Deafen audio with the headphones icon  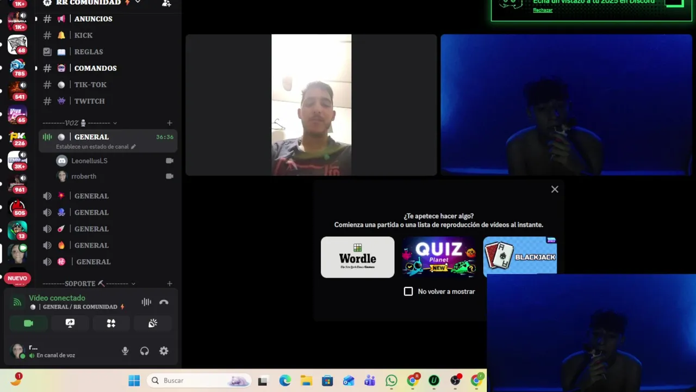click(144, 351)
